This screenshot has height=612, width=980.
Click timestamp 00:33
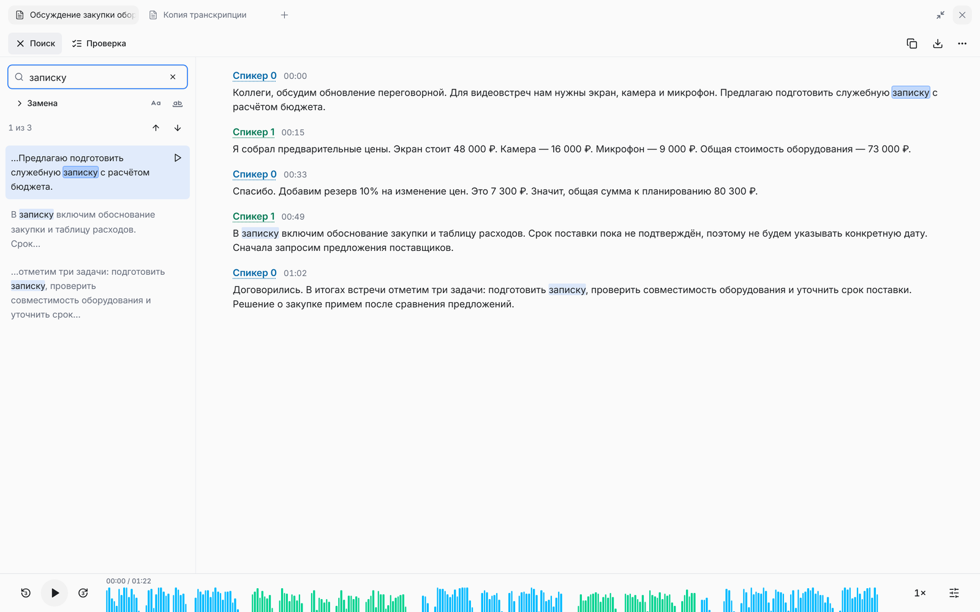[295, 174]
